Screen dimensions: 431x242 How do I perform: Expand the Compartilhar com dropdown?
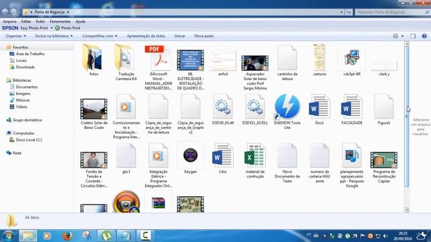point(100,36)
